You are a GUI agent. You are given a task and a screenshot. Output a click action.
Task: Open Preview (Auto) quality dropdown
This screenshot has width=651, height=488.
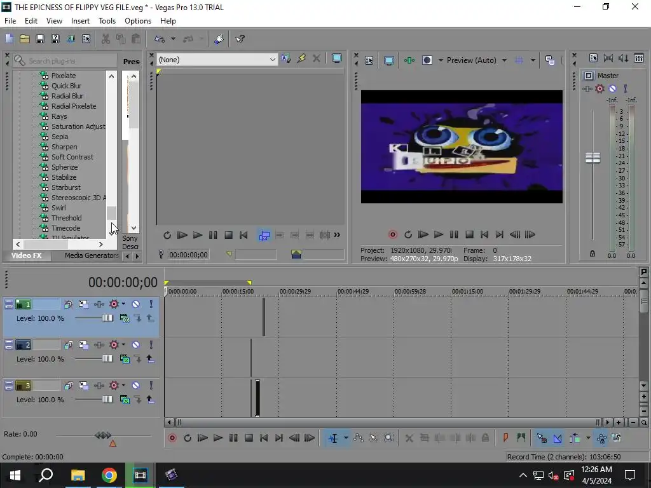(x=477, y=60)
